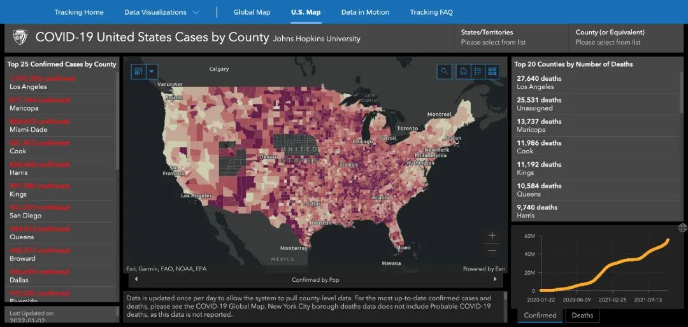
Task: Expand the arrow beside the bookmarks icon
Action: (x=152, y=71)
